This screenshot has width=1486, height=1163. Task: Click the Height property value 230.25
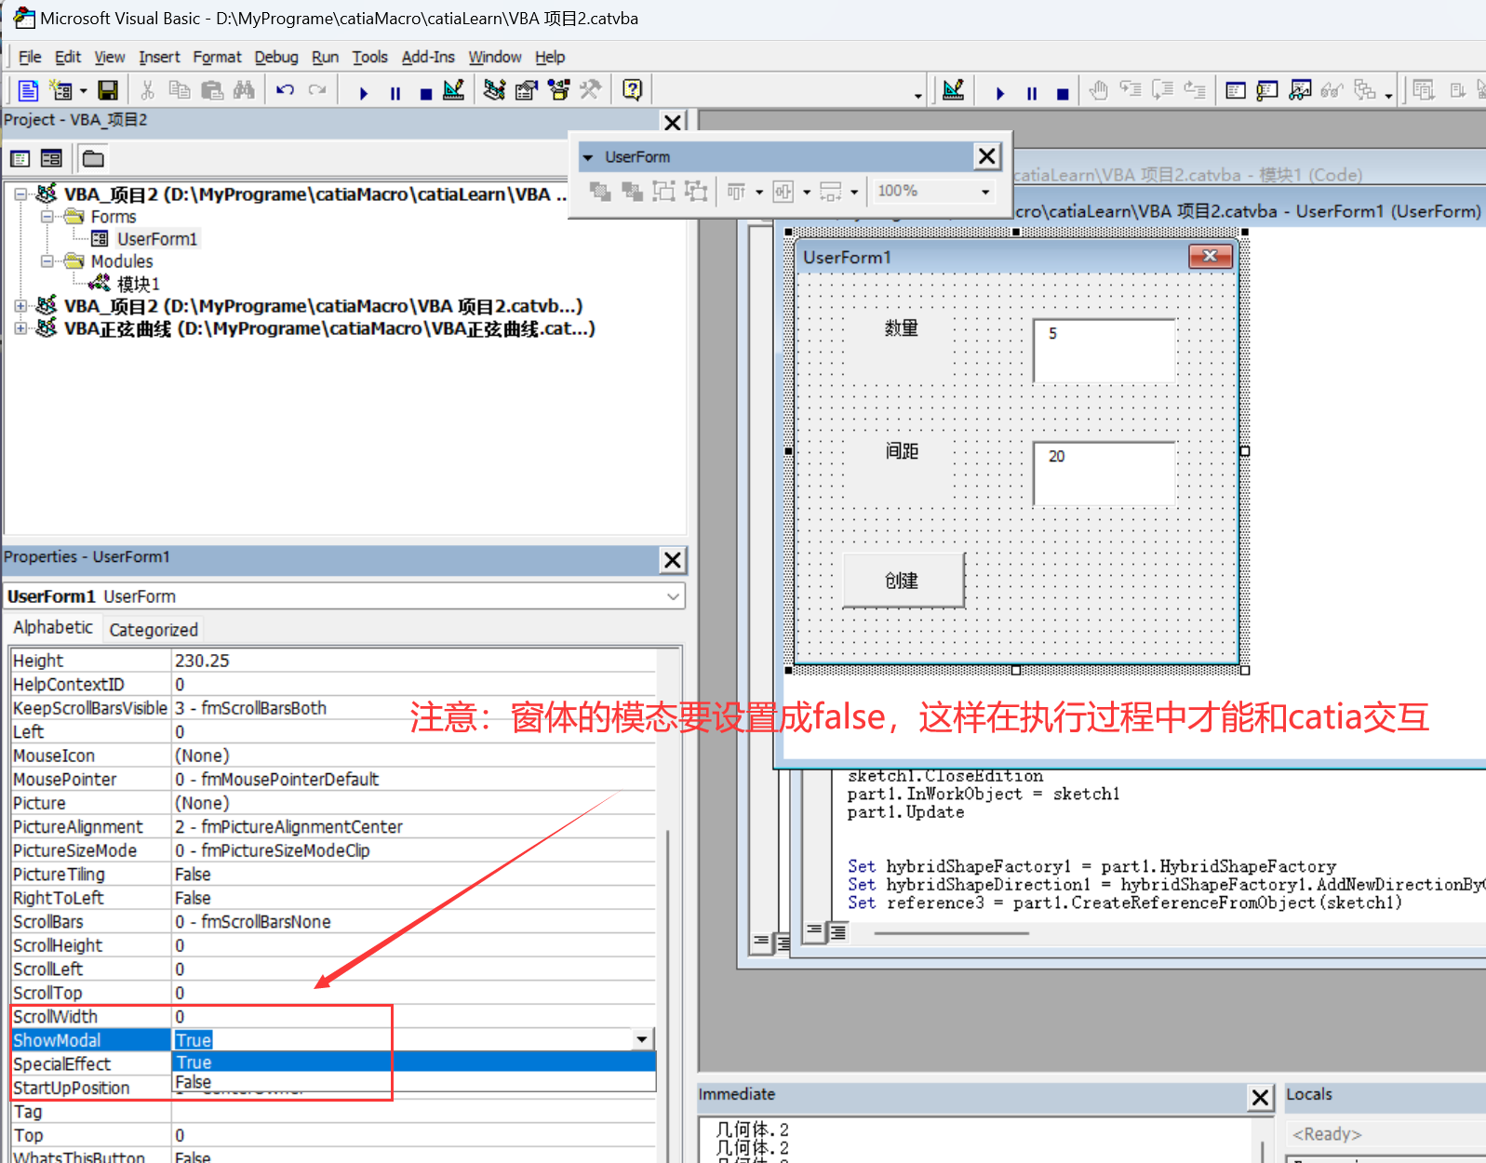(x=414, y=661)
